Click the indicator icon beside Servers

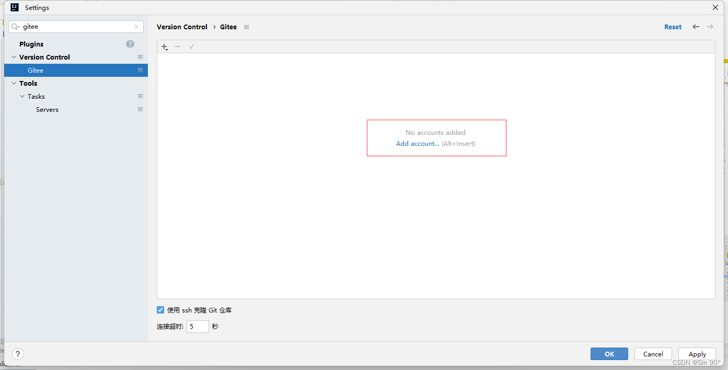click(x=140, y=109)
